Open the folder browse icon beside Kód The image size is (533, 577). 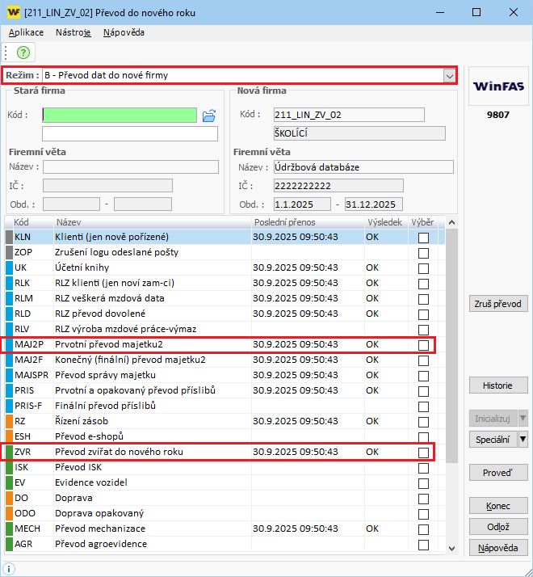[x=209, y=116]
